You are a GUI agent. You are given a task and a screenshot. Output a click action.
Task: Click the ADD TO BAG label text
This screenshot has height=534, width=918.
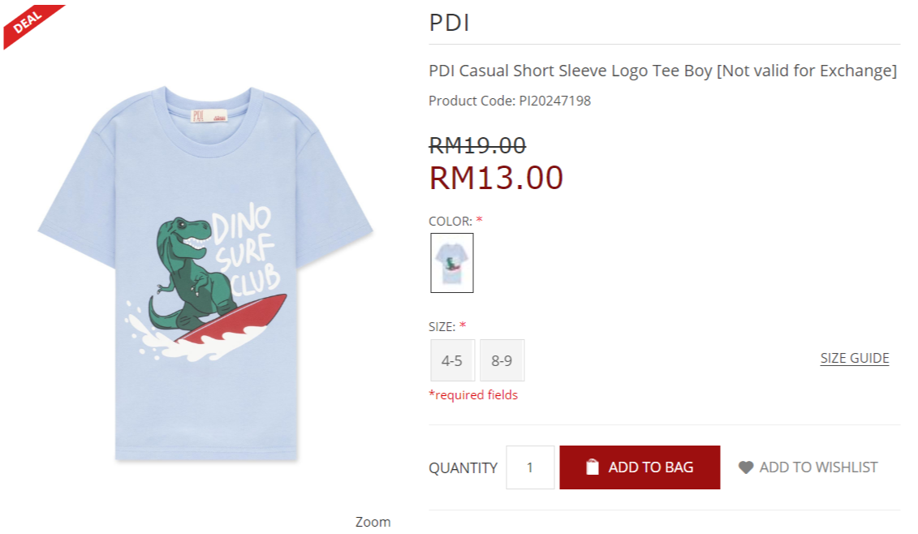[650, 467]
